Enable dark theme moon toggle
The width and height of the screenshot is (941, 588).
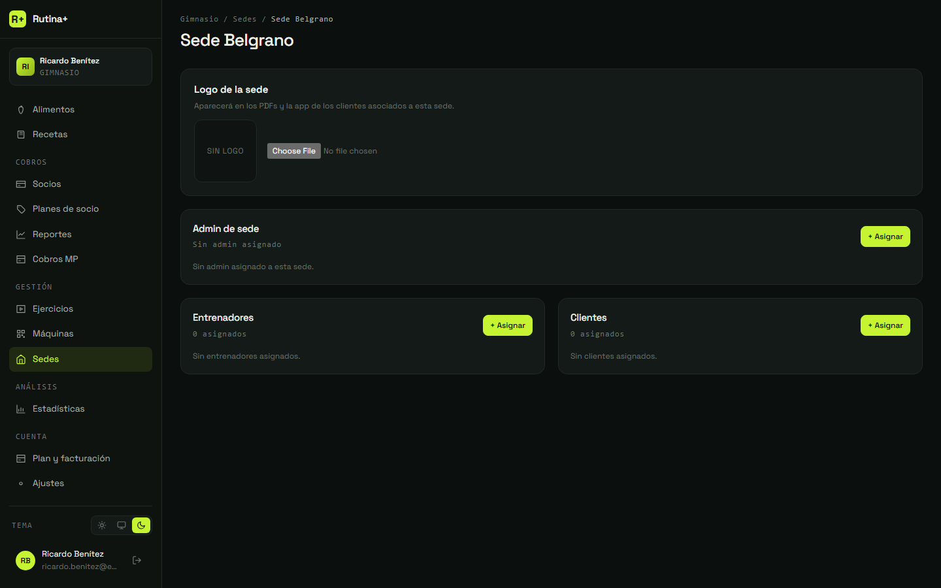141,525
